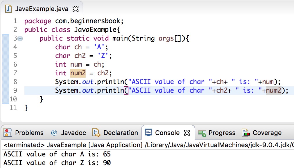
Task: Click the @ Javadoc view icon
Action: pos(54,133)
